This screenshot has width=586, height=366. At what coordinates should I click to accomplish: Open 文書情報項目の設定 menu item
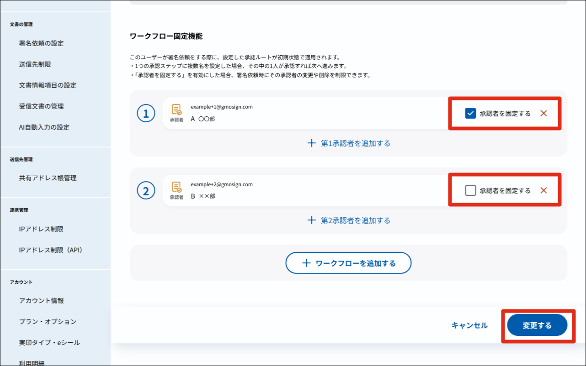[x=48, y=85]
